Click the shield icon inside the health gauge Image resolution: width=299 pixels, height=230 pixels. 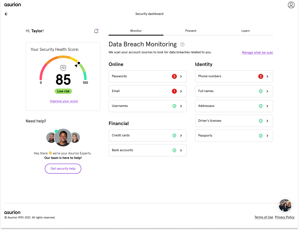(63, 68)
